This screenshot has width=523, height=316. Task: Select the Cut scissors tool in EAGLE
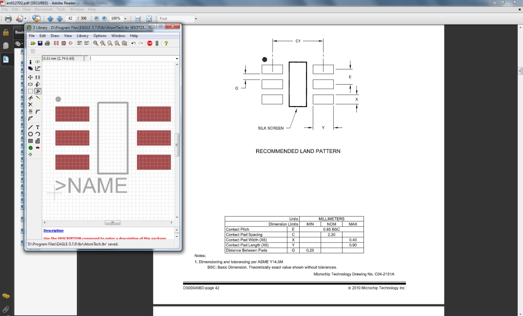(30, 98)
